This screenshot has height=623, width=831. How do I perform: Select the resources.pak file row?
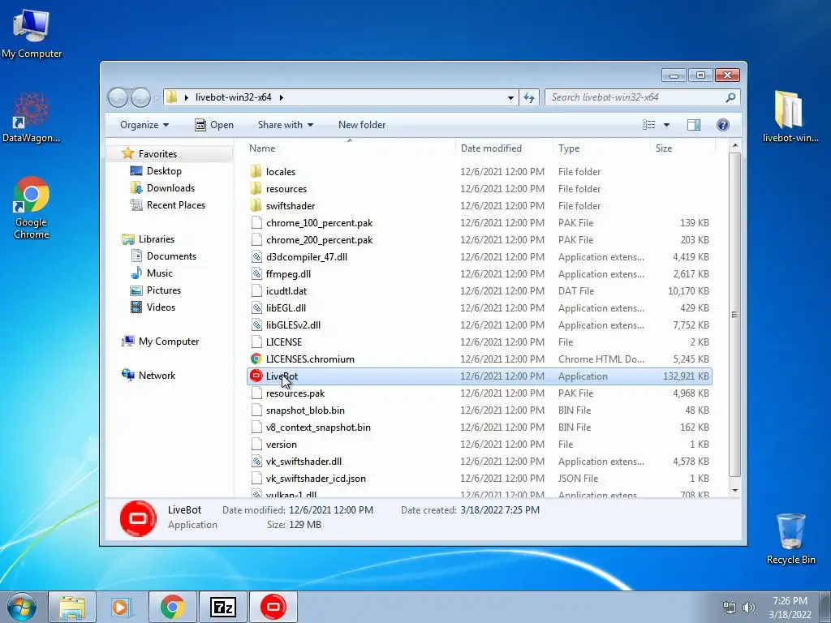click(479, 393)
